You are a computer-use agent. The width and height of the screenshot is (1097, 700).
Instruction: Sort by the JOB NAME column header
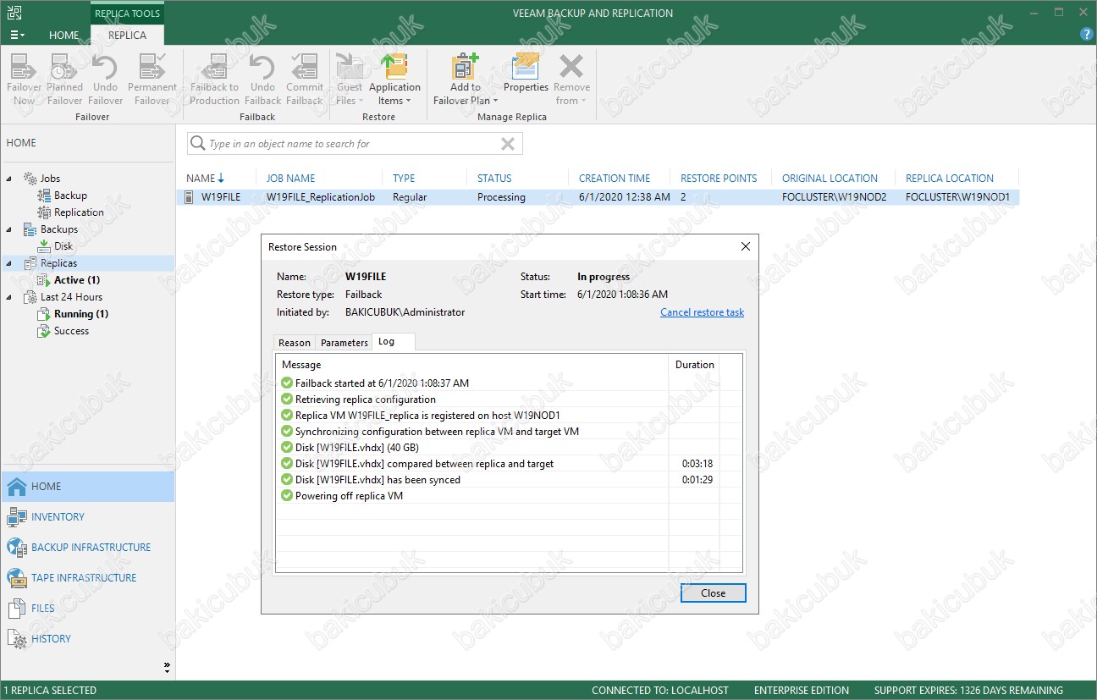click(x=290, y=179)
